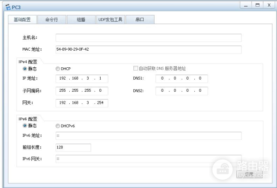
Task: Click the DNS2 address field
Action: pos(181,91)
